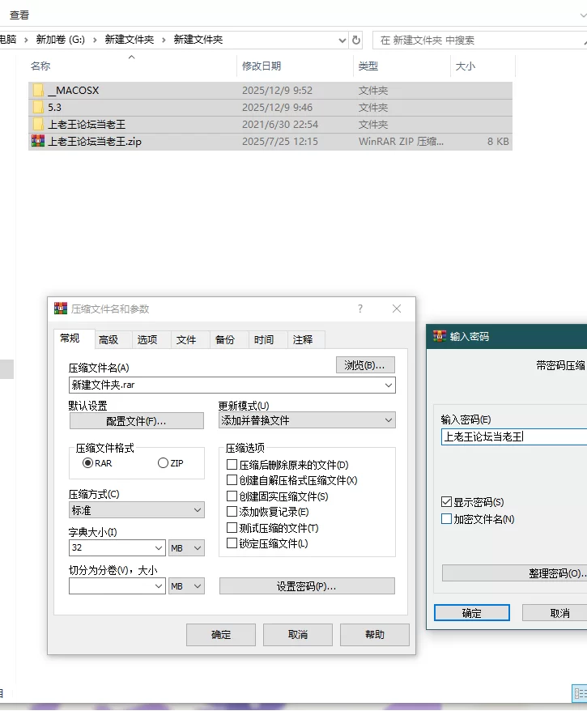
Task: Close the 压缩文件名和参数 dialog
Action: [x=397, y=309]
